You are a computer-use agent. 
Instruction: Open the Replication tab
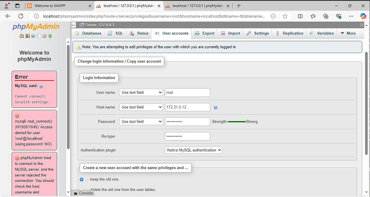289,34
